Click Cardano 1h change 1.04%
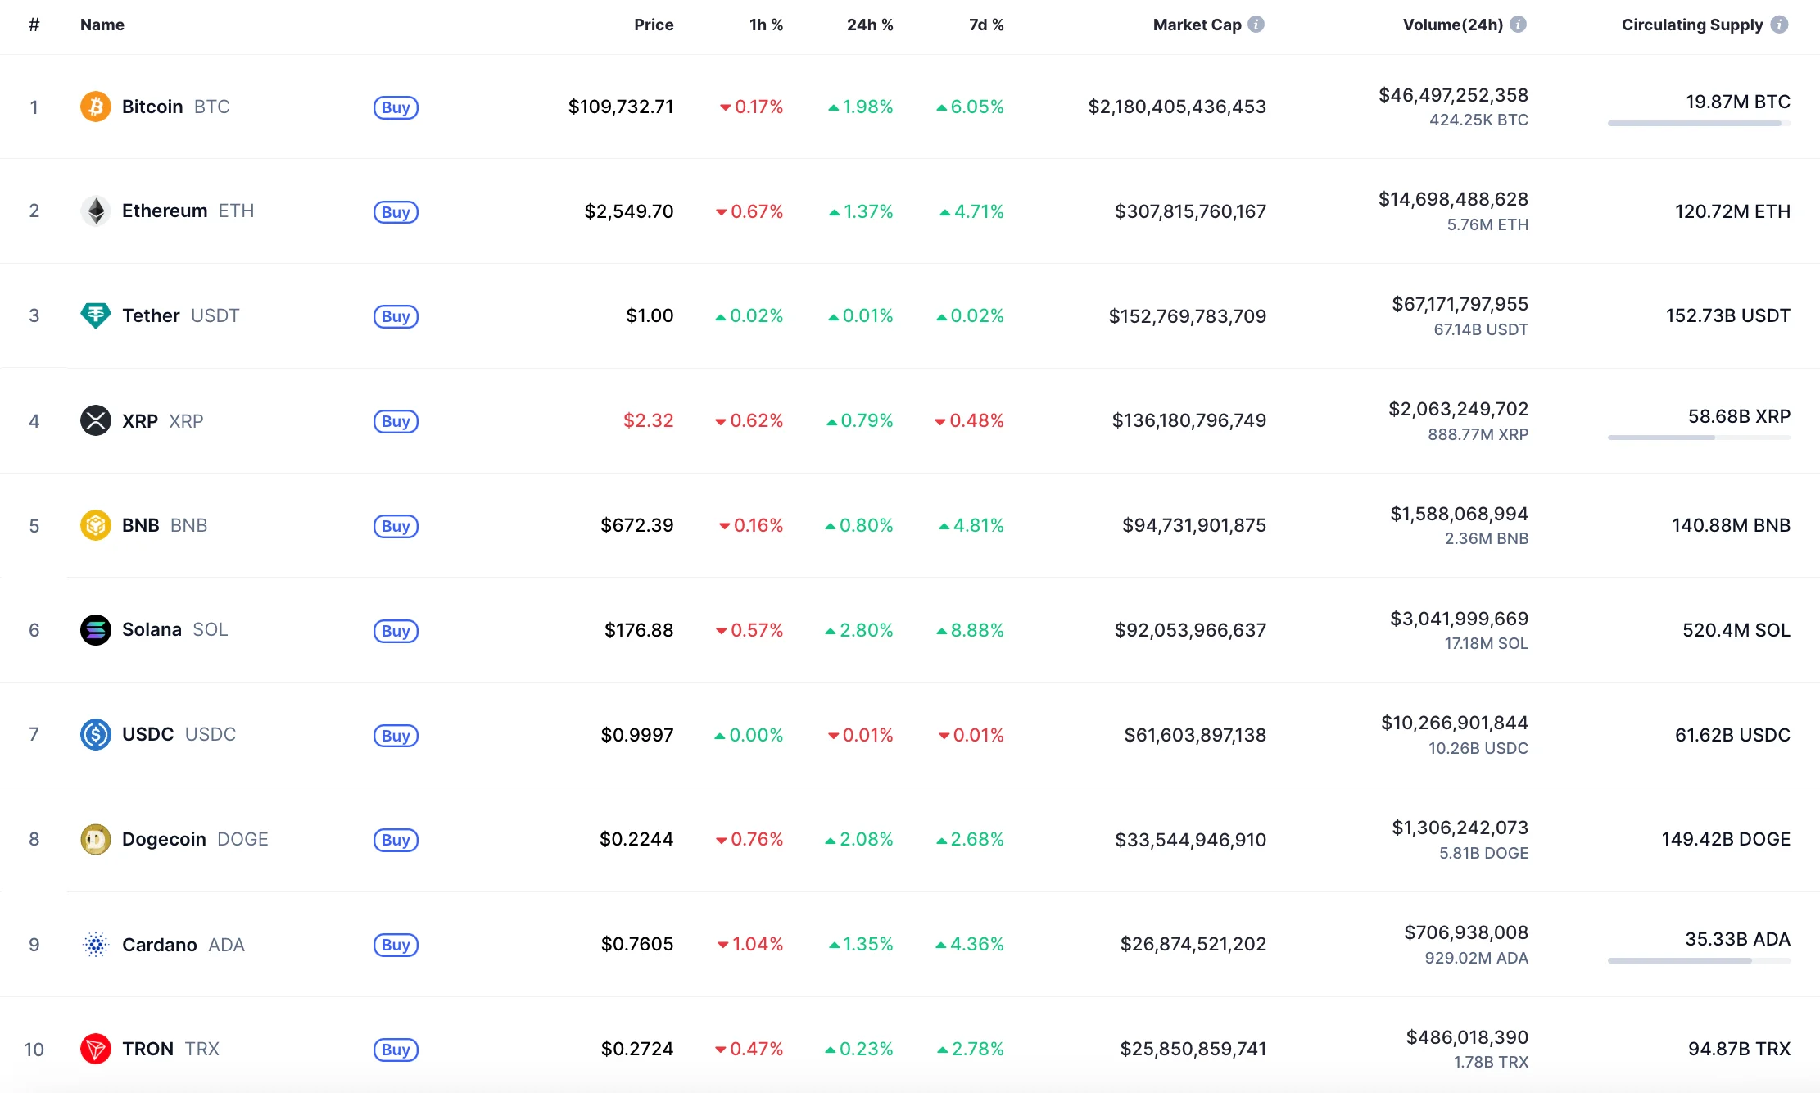 (749, 944)
